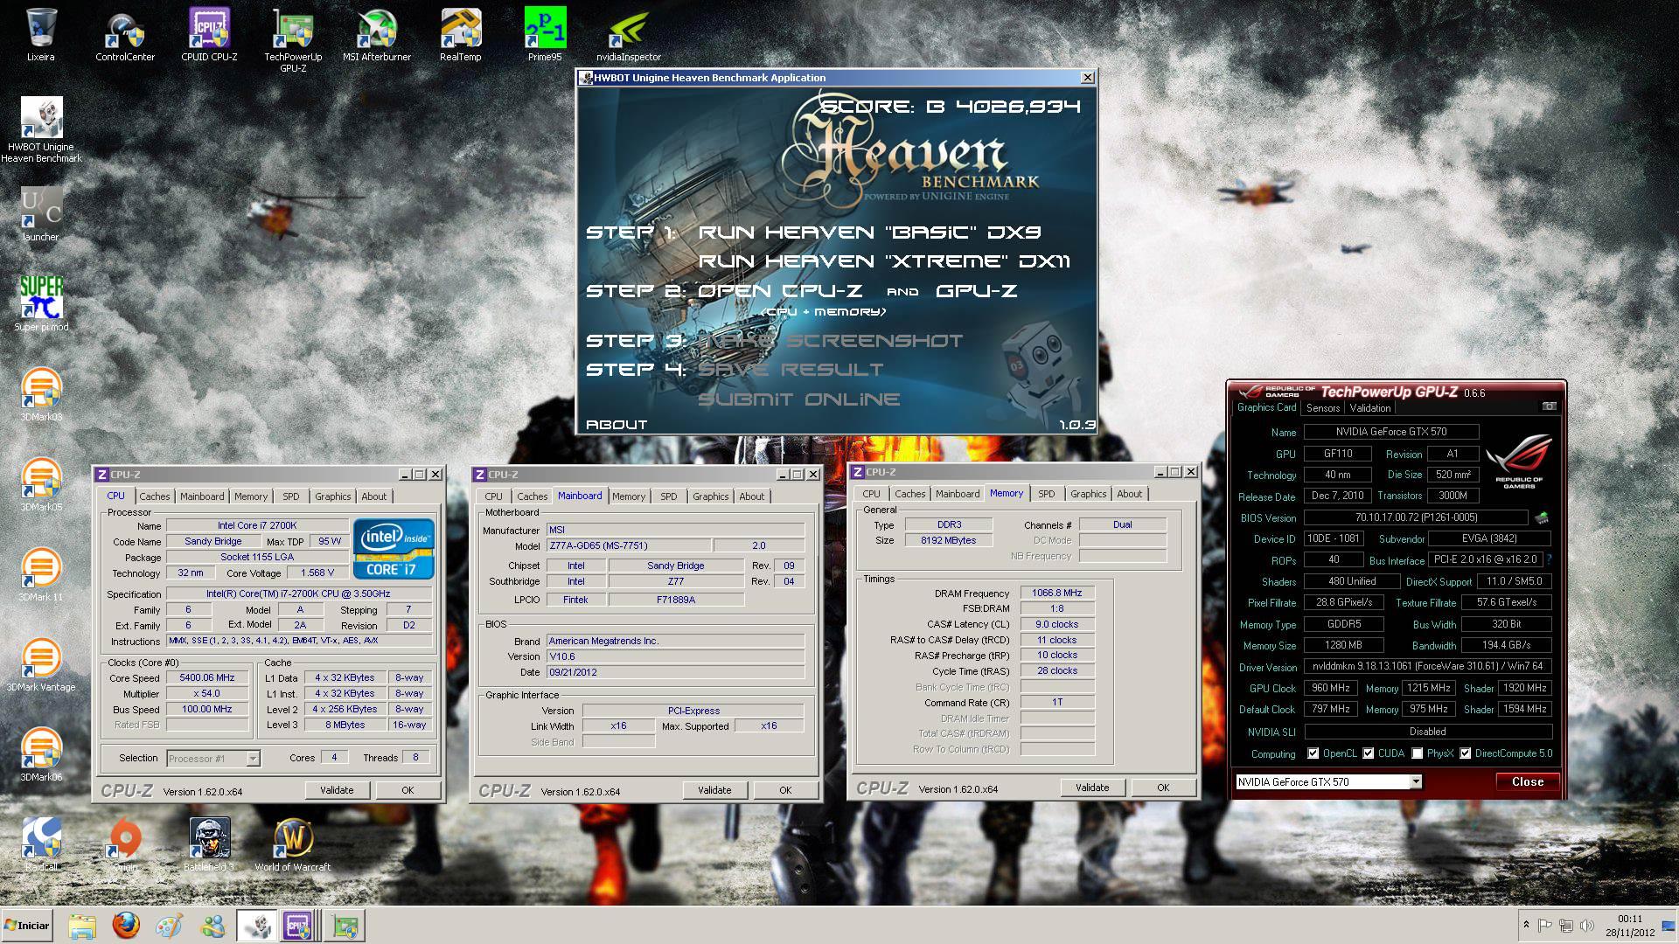Show hidden tray icons arrow
The height and width of the screenshot is (944, 1679).
1526,925
